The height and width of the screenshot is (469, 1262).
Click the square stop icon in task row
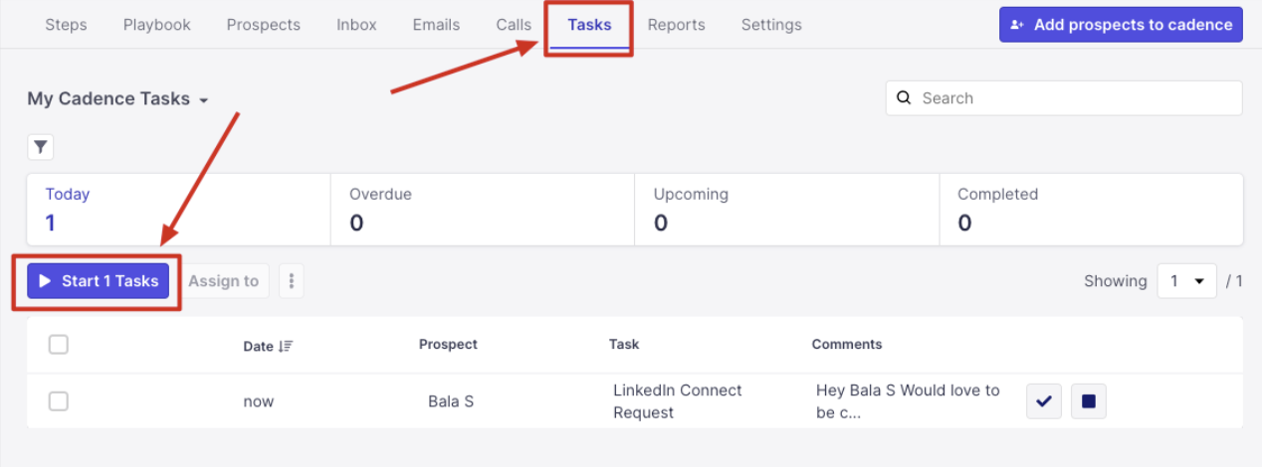coord(1089,401)
